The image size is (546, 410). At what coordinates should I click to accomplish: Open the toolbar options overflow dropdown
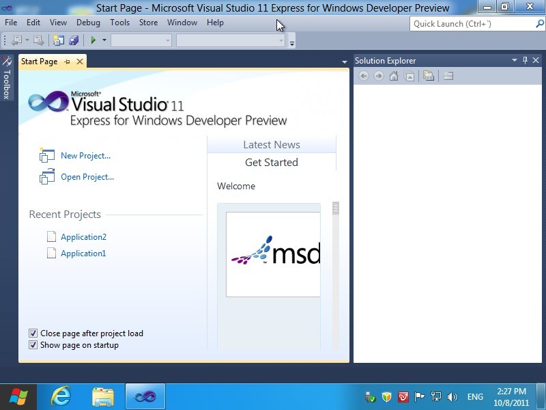292,43
